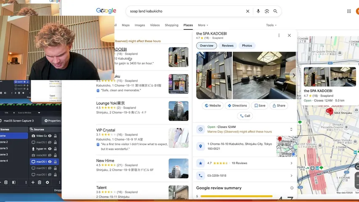359x202 pixels.
Task: Switch to Shopping results tab
Action: click(171, 25)
